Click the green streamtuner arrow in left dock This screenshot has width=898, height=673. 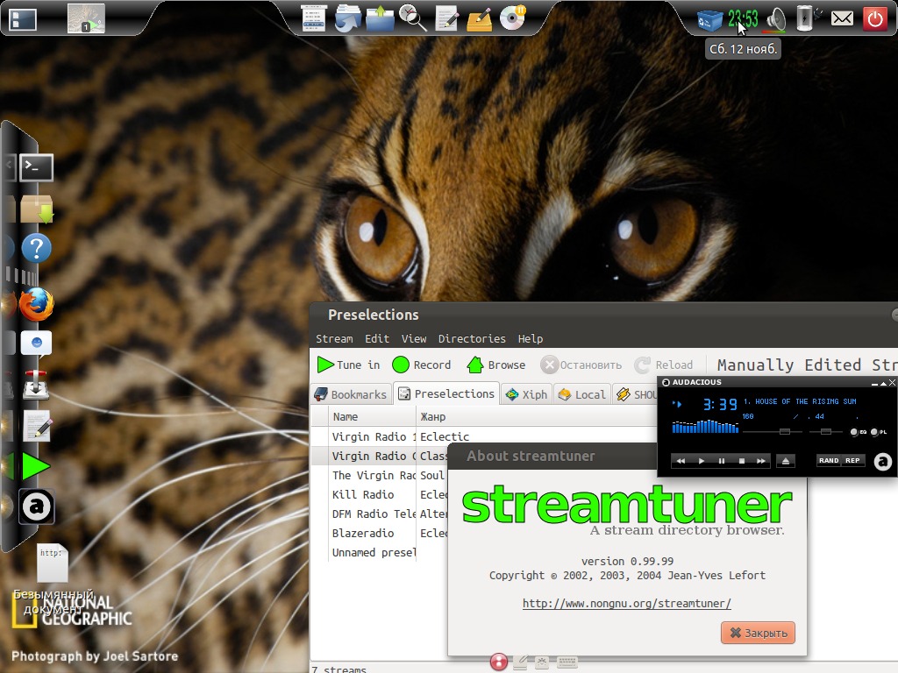[x=35, y=466]
